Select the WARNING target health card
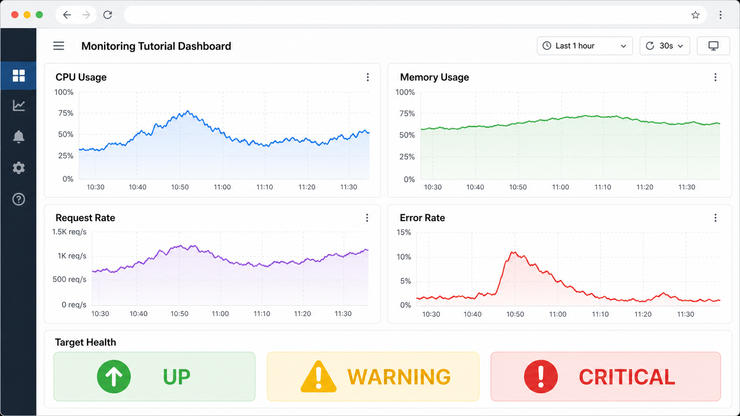Screen dimensions: 740x416 (x=373, y=377)
